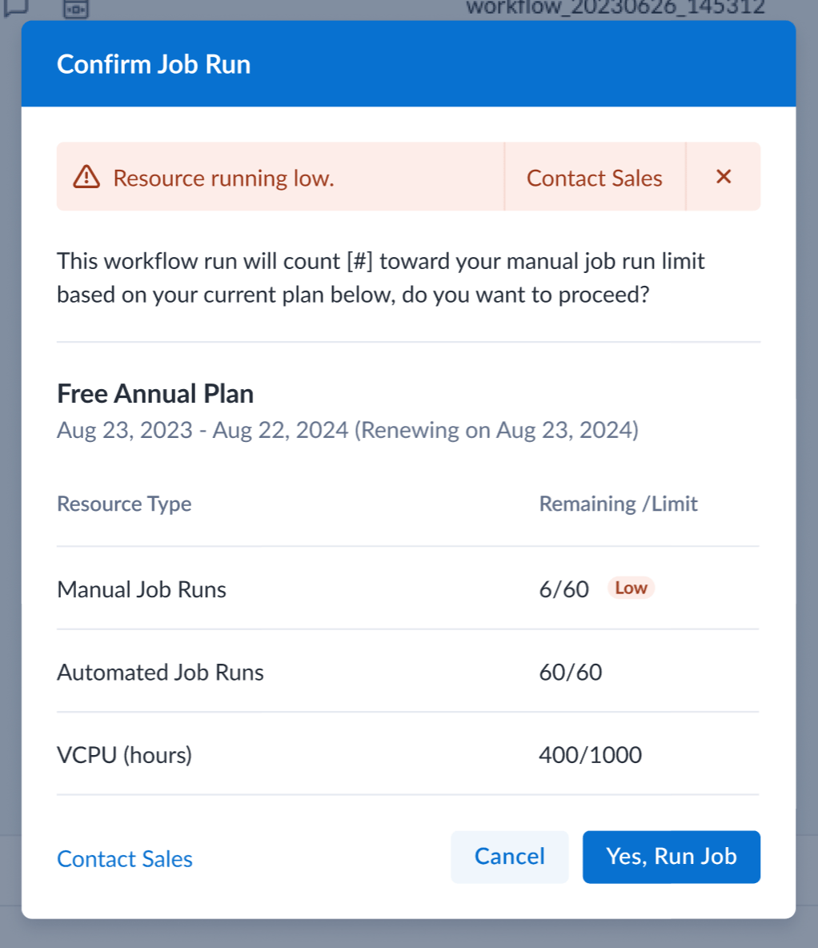Click the Low badge next to 6/60
The image size is (818, 948).
click(631, 588)
